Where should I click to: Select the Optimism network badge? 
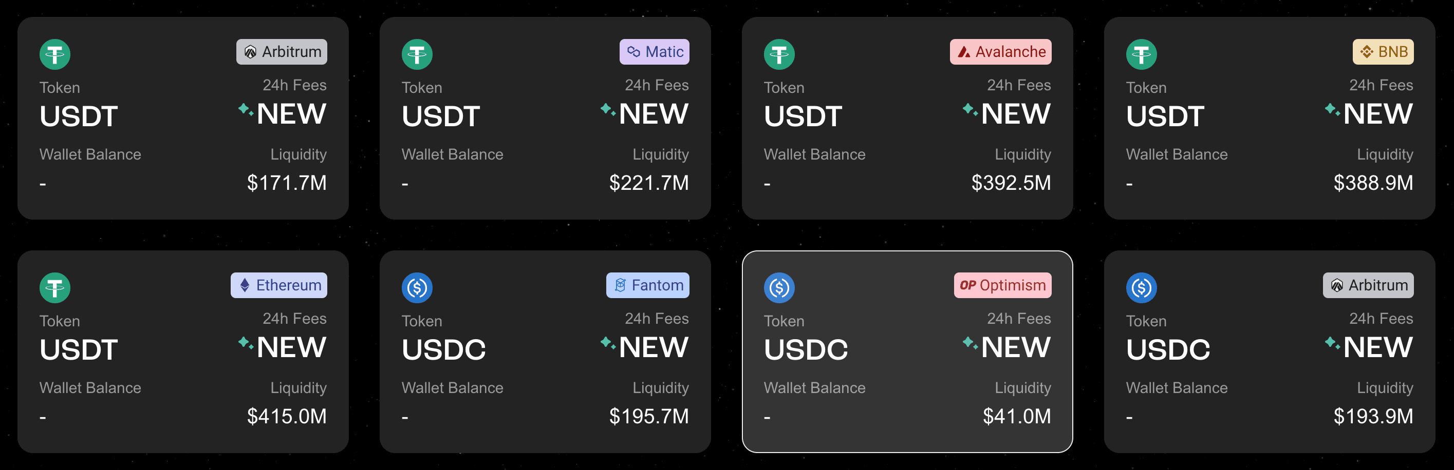[1003, 285]
